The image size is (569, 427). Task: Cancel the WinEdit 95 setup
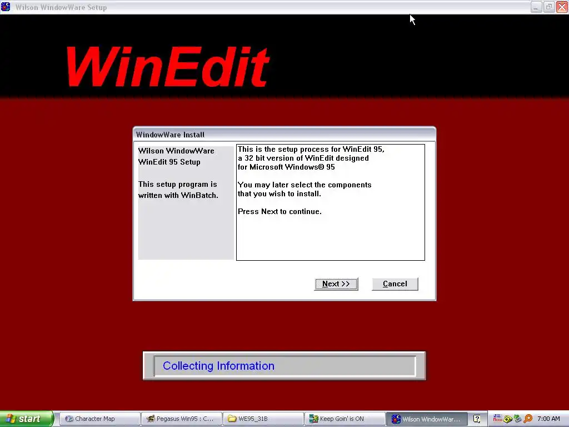(x=395, y=284)
